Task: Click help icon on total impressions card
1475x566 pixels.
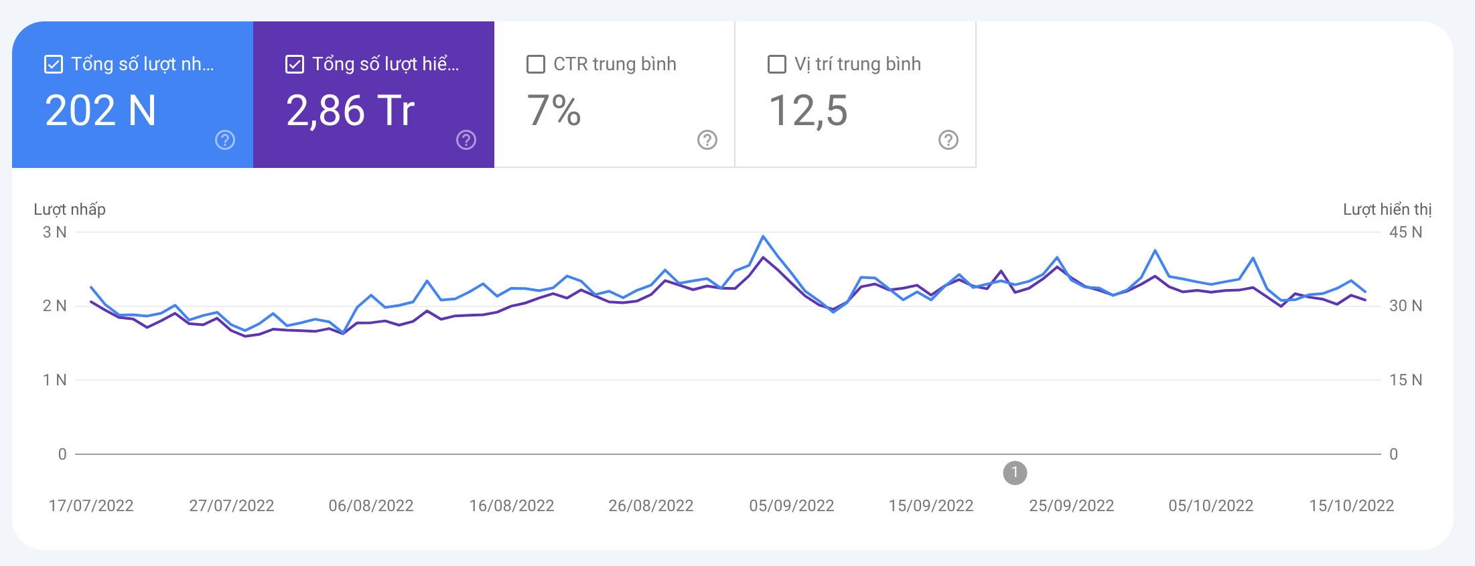Action: 466,140
